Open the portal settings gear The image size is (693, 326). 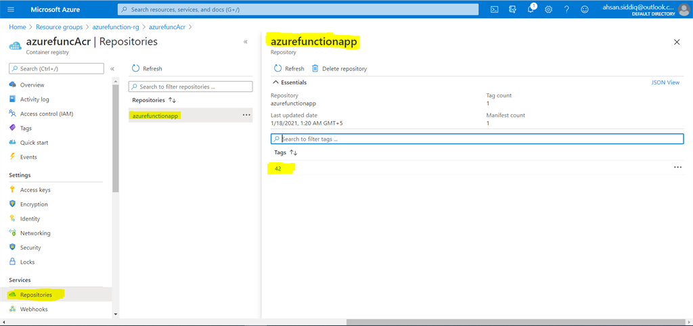[548, 9]
